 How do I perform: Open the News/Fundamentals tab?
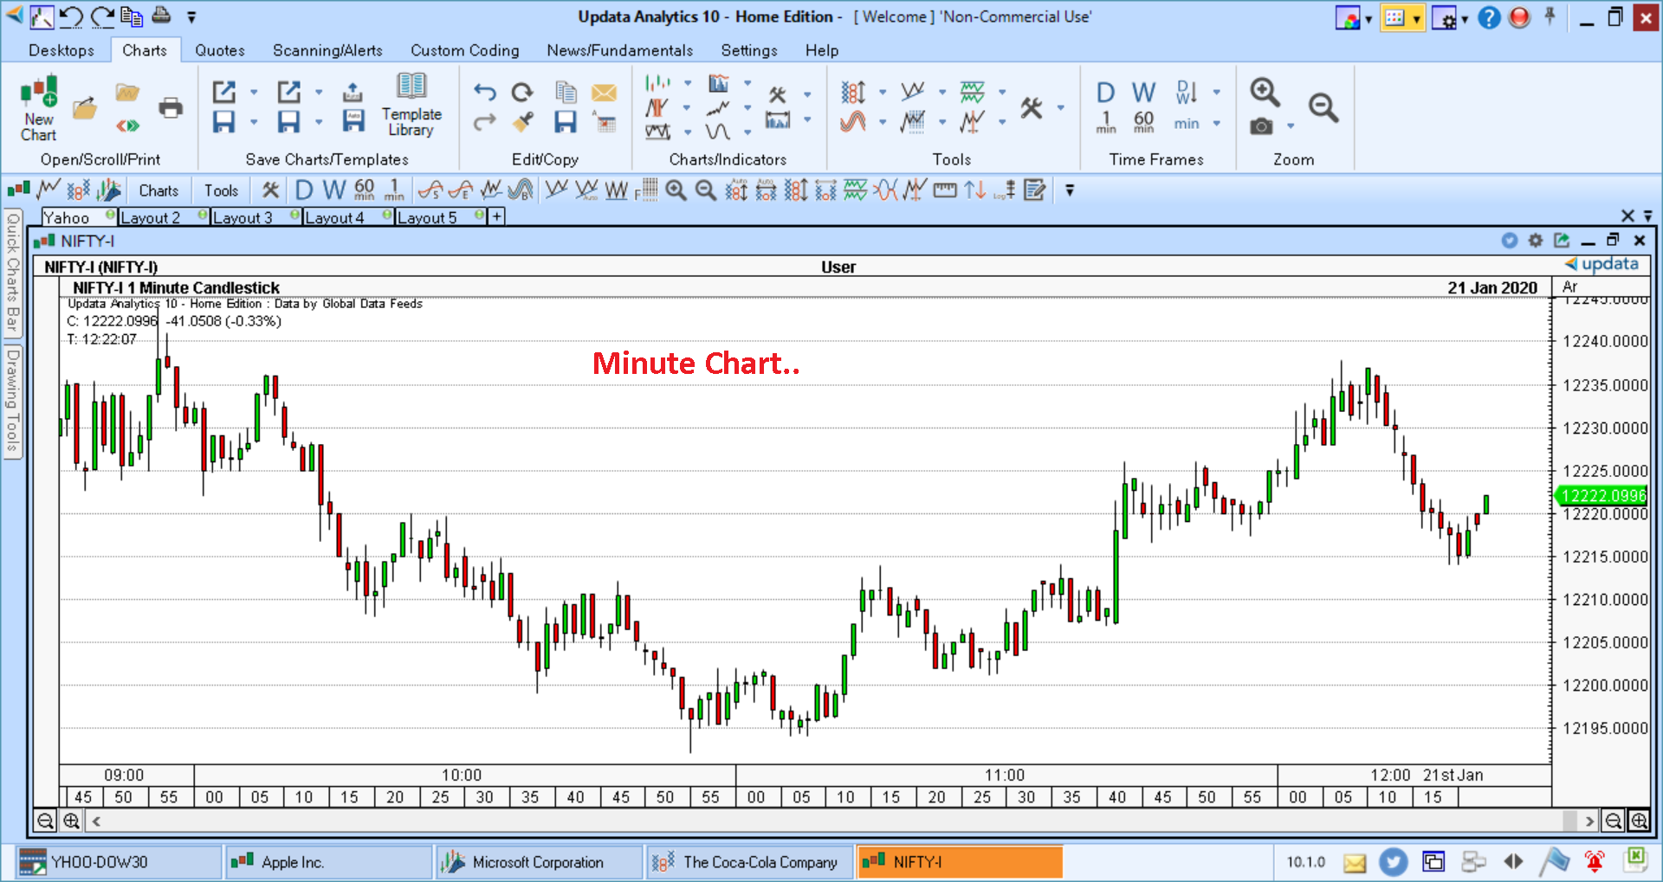point(620,50)
